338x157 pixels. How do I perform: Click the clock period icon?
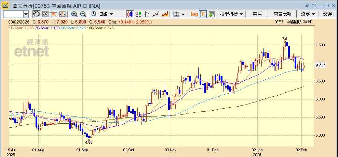coord(94,14)
